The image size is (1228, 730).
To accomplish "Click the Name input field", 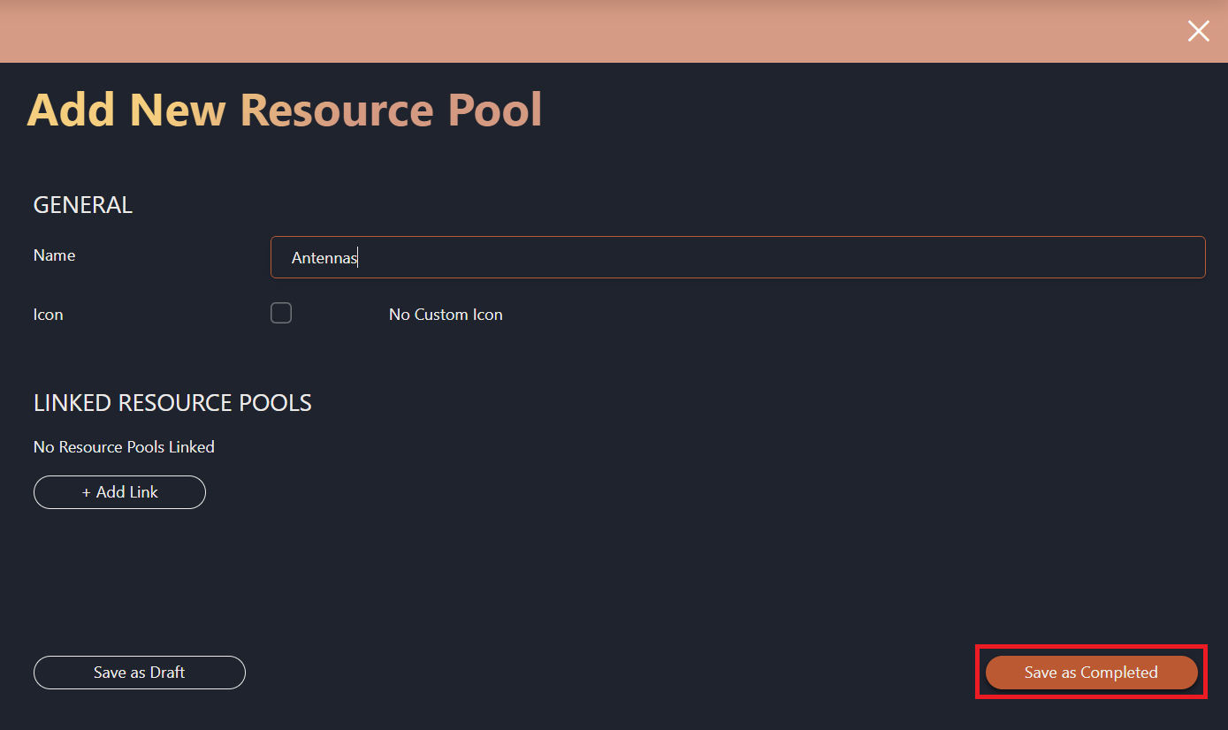I will 737,257.
